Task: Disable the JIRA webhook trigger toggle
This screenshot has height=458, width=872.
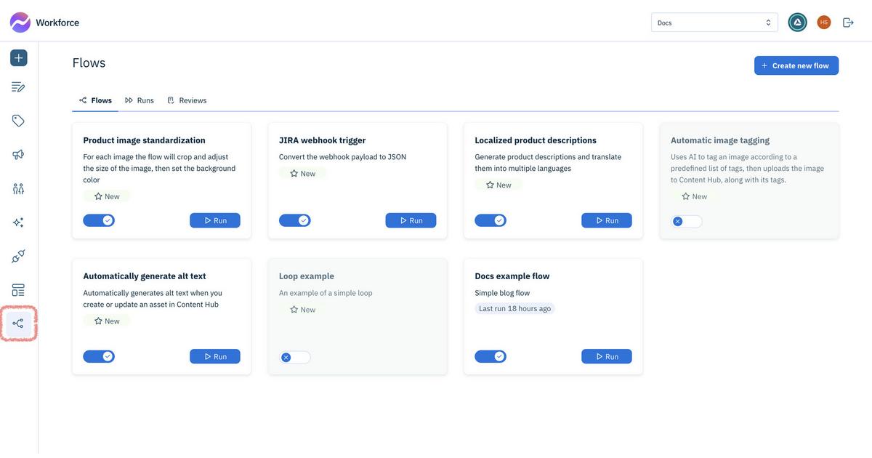Action: click(x=295, y=220)
